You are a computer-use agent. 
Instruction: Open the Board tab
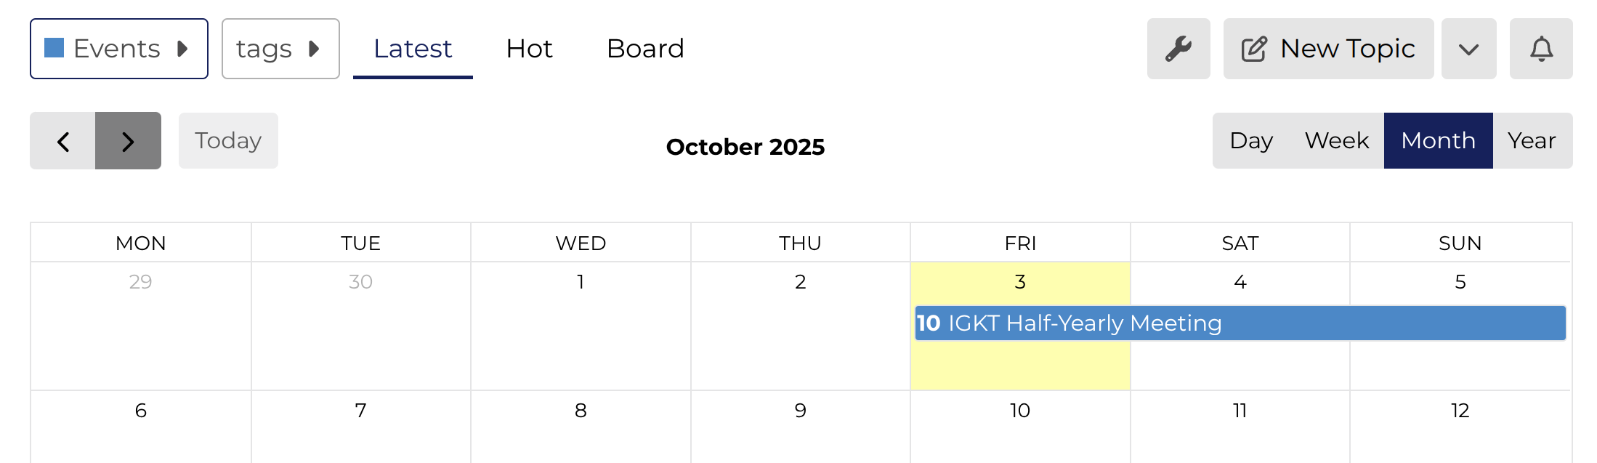click(x=645, y=49)
